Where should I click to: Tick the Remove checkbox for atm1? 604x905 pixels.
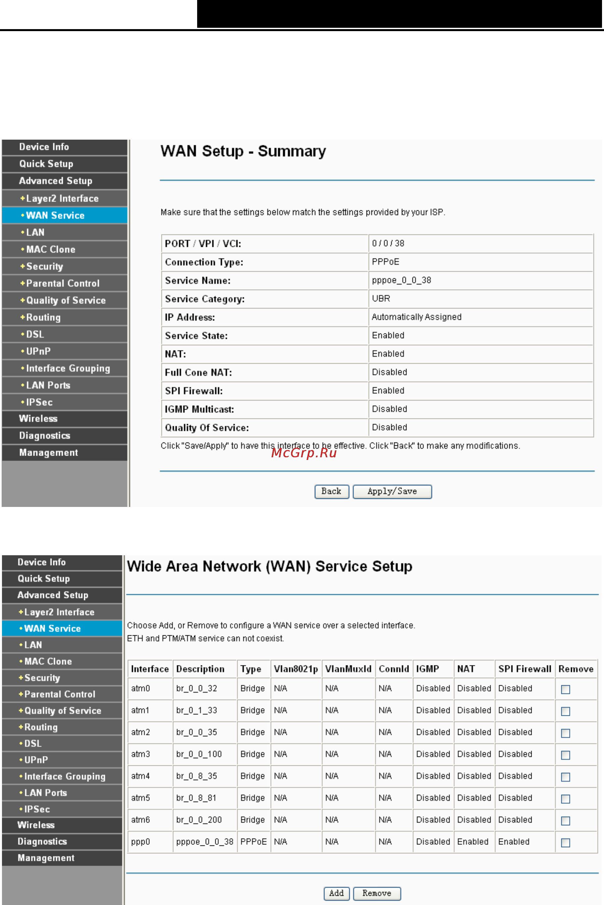coord(565,711)
